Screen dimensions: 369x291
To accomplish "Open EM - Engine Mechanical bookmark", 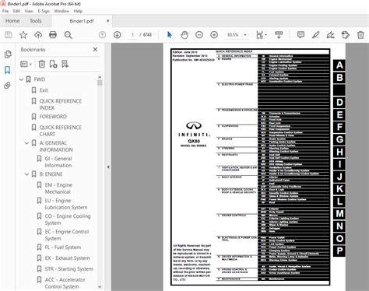I will pos(58,188).
